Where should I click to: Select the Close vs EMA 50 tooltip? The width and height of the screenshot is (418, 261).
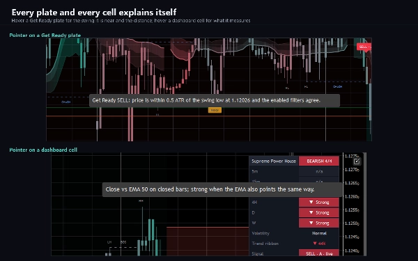click(x=222, y=189)
